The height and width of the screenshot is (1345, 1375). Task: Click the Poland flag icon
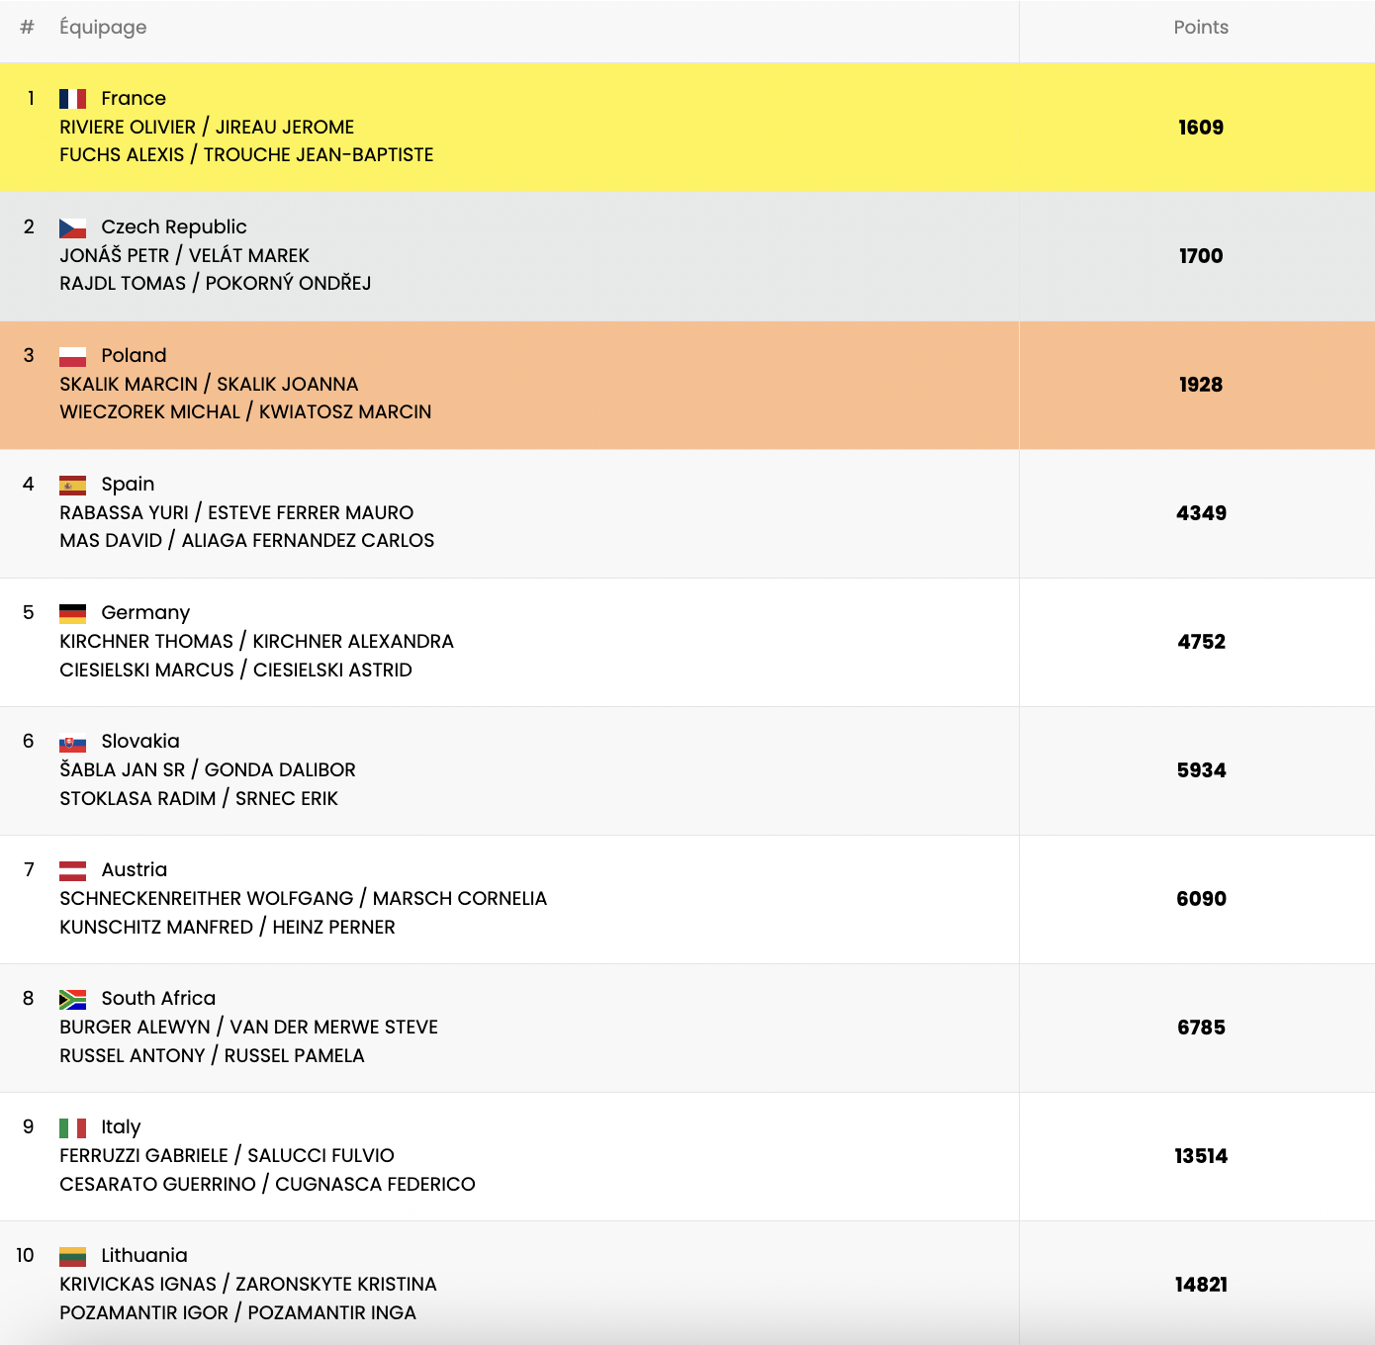click(72, 357)
